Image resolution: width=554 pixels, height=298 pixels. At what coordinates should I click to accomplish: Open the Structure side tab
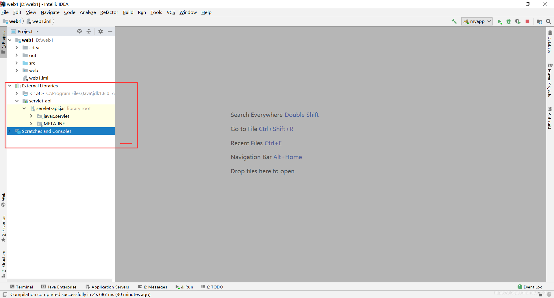3,264
